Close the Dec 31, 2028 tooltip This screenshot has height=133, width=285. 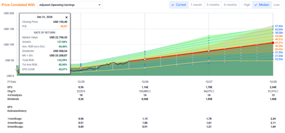pos(67,17)
